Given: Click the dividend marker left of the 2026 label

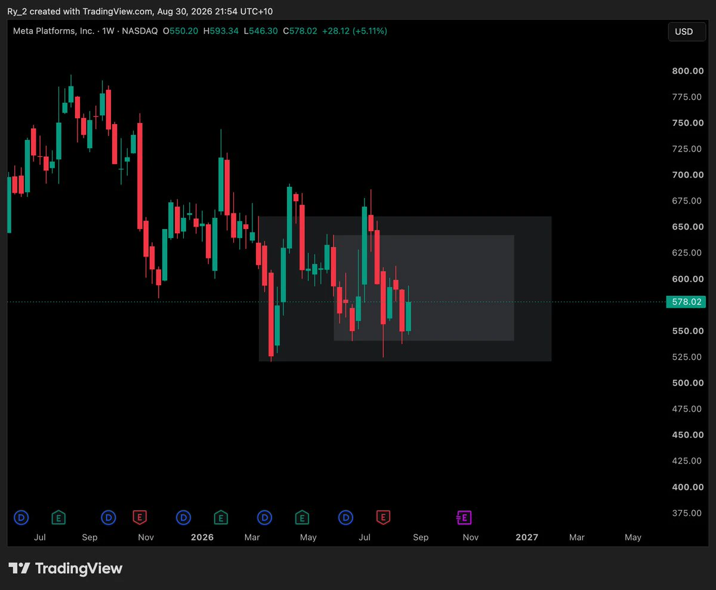Looking at the screenshot, I should (x=184, y=517).
